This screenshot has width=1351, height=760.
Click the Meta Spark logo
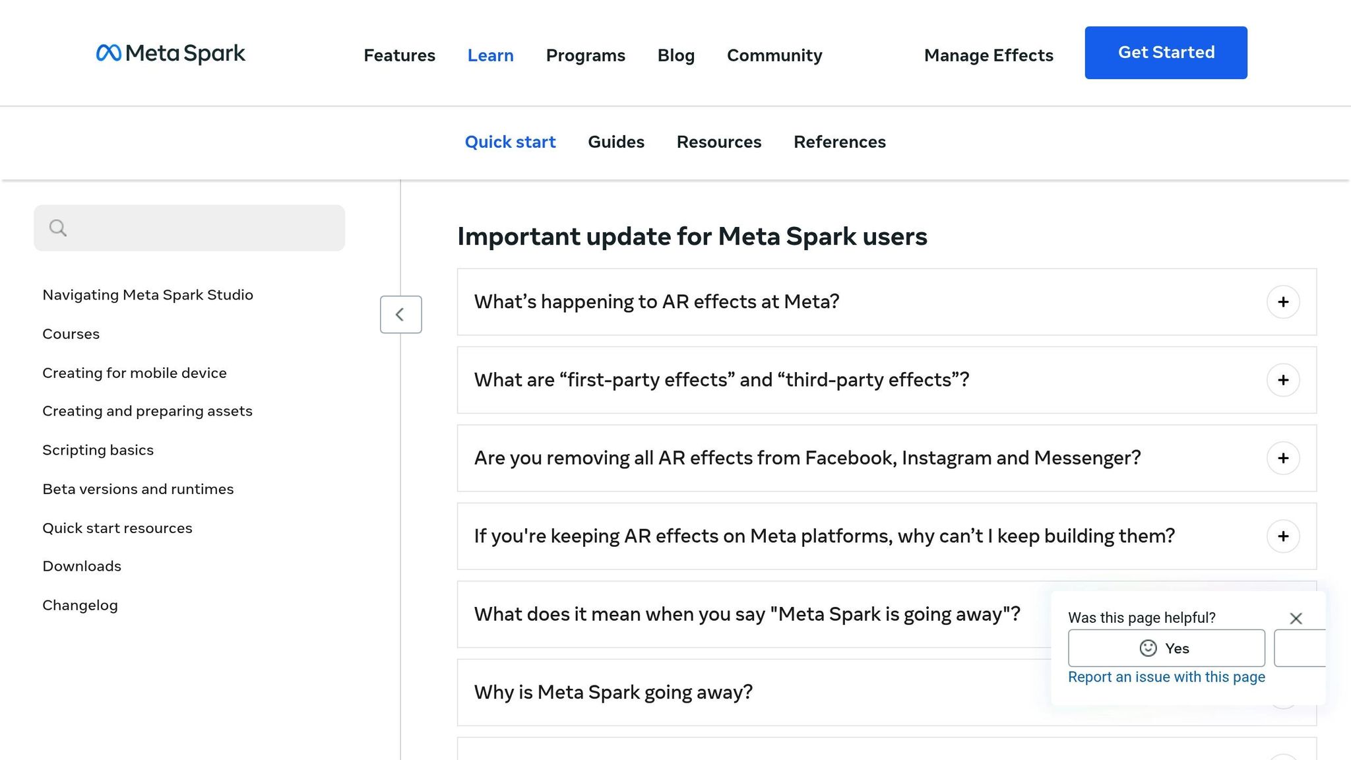(170, 53)
